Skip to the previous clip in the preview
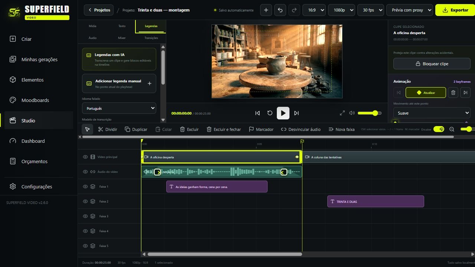This screenshot has height=267, width=475. tap(258, 113)
